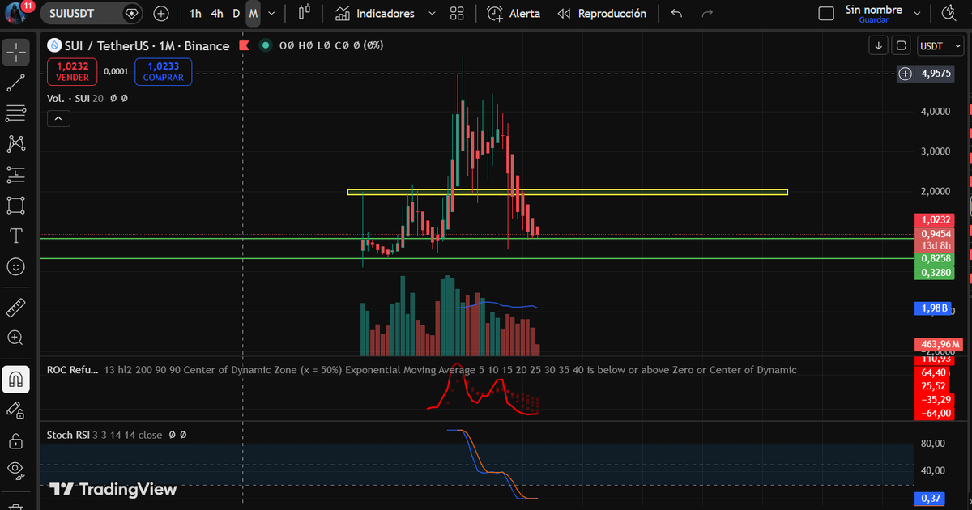Click the red flag next to Binance

click(244, 46)
